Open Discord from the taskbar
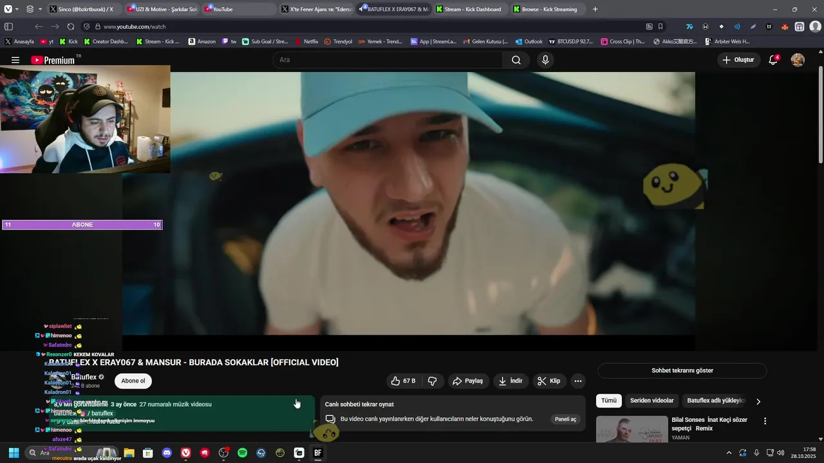 point(167,453)
